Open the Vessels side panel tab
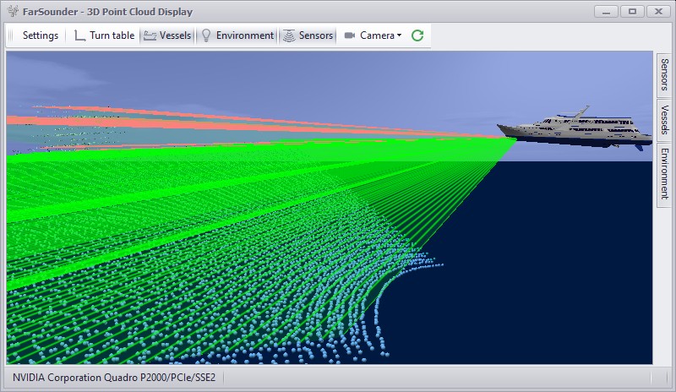The height and width of the screenshot is (392, 676). pos(665,120)
